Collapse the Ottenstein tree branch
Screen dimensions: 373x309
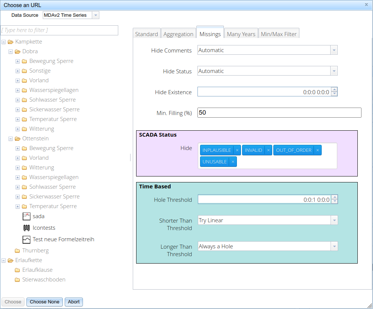pyautogui.click(x=10, y=138)
